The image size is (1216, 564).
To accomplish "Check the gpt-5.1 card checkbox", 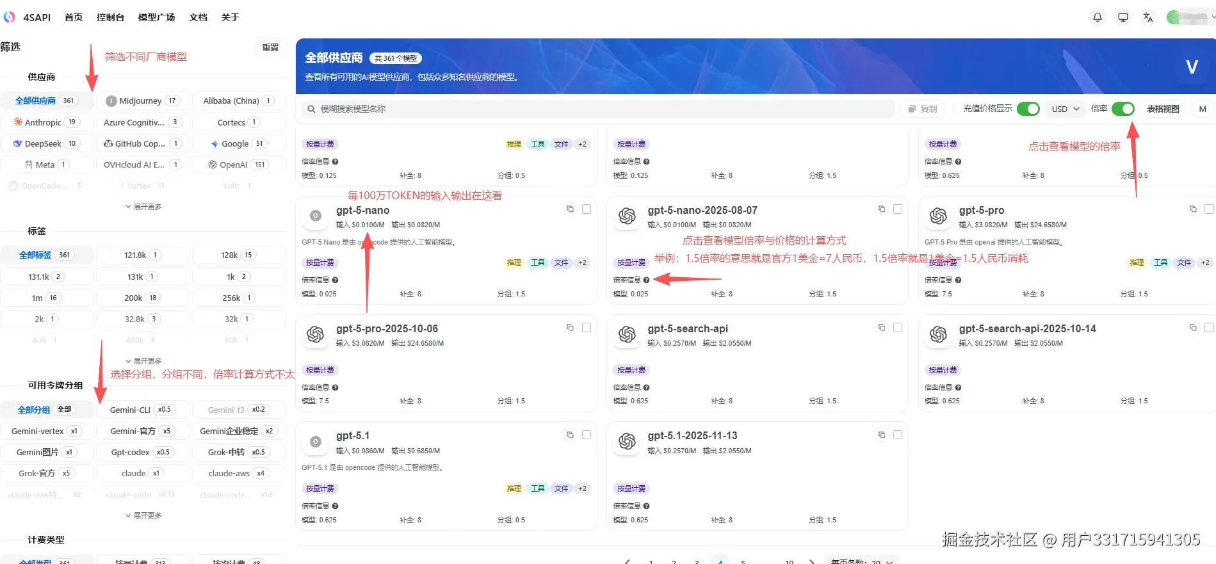I will coord(587,435).
